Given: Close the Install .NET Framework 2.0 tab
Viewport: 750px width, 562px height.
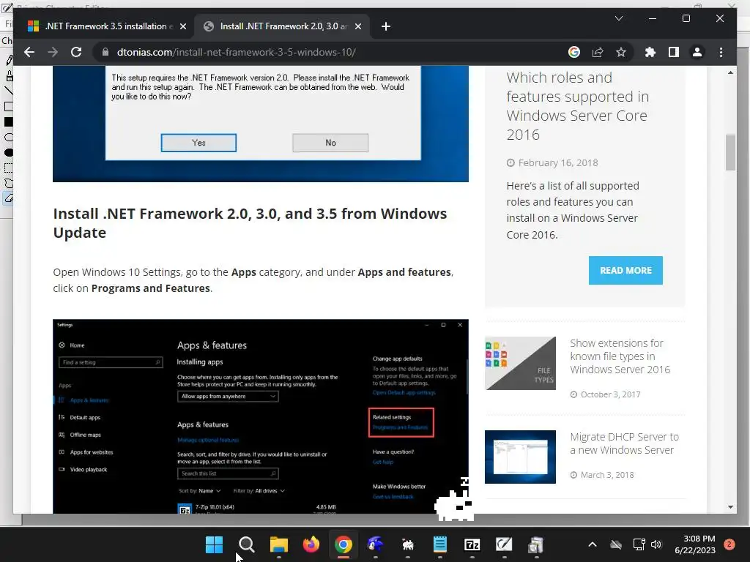Looking at the screenshot, I should tap(357, 26).
